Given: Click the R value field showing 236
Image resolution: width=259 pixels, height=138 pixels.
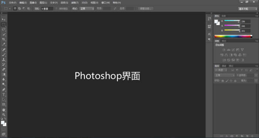Looking at the screenshot, I should 245,21.
